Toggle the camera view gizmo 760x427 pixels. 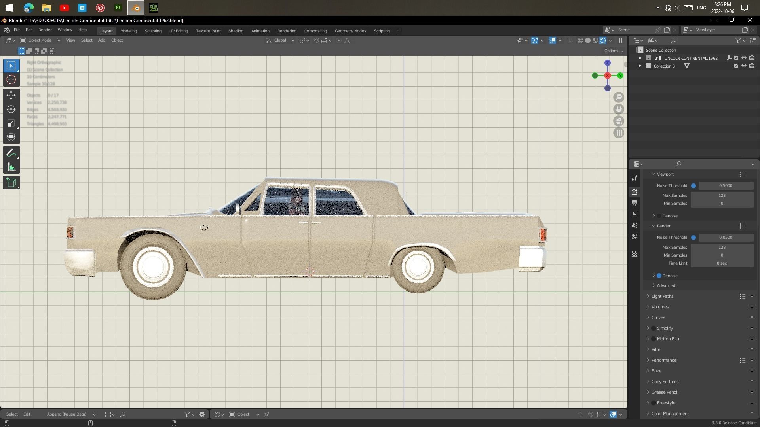(618, 121)
